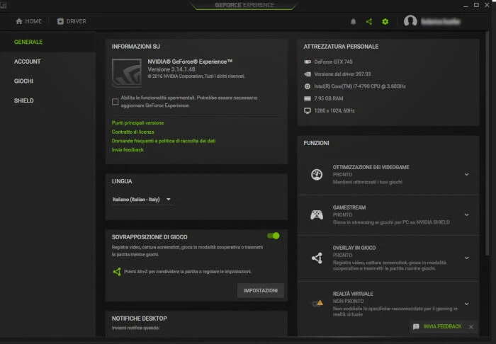
Task: Click 1280 x 1024, 60Hz text
Action: [x=334, y=110]
